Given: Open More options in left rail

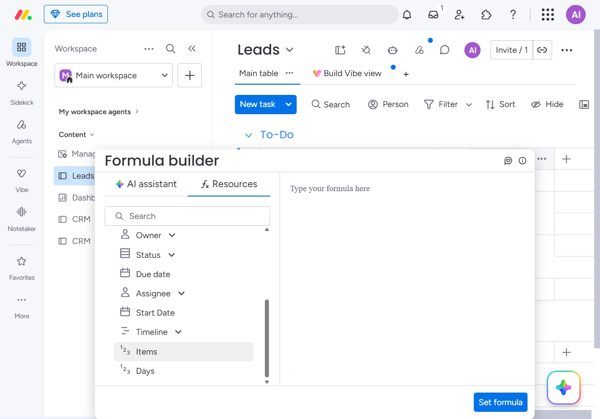Looking at the screenshot, I should point(21,307).
